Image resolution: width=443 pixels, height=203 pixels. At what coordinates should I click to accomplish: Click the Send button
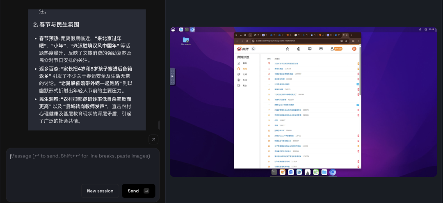139,191
